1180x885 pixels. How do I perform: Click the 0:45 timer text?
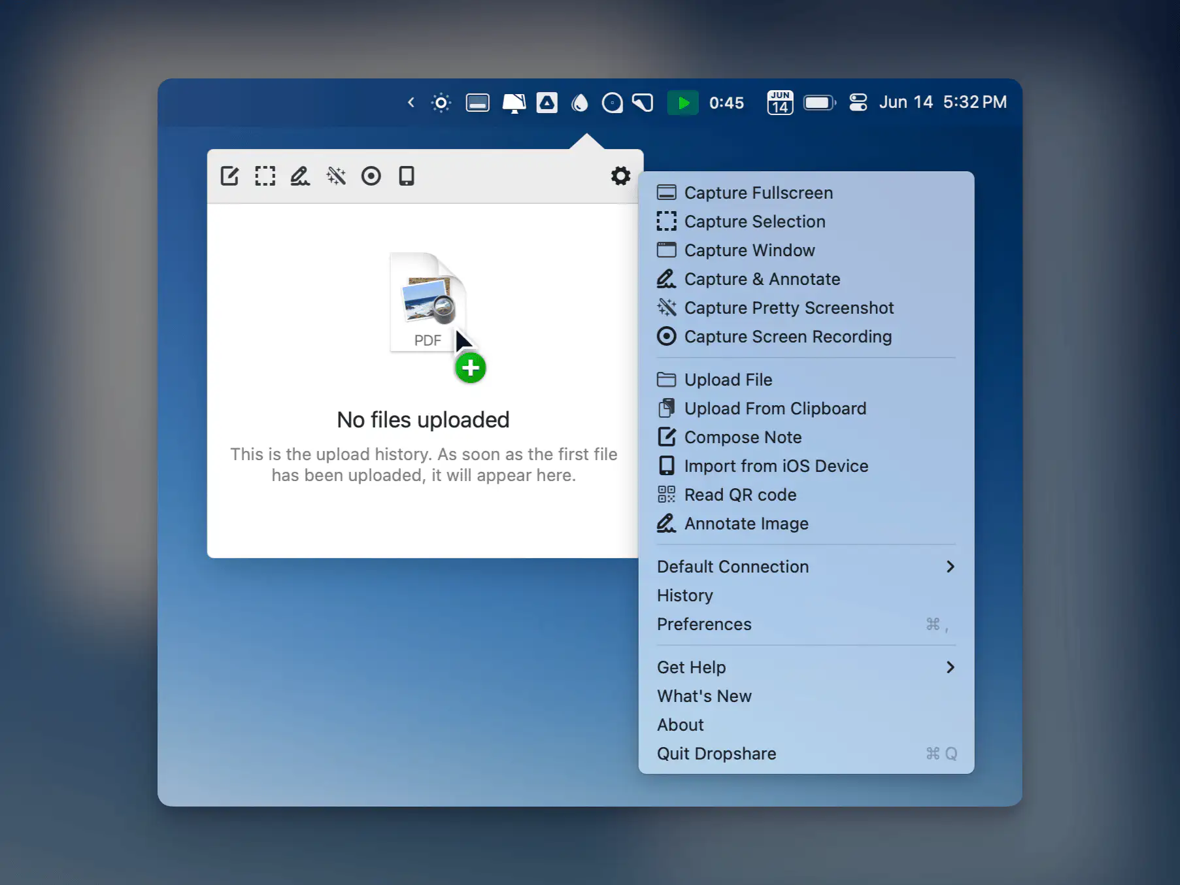tap(726, 103)
